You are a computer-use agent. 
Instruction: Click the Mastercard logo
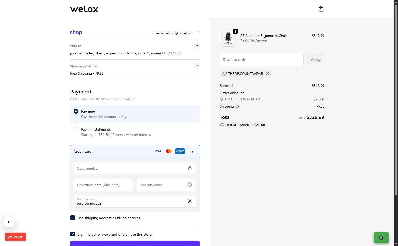point(169,151)
